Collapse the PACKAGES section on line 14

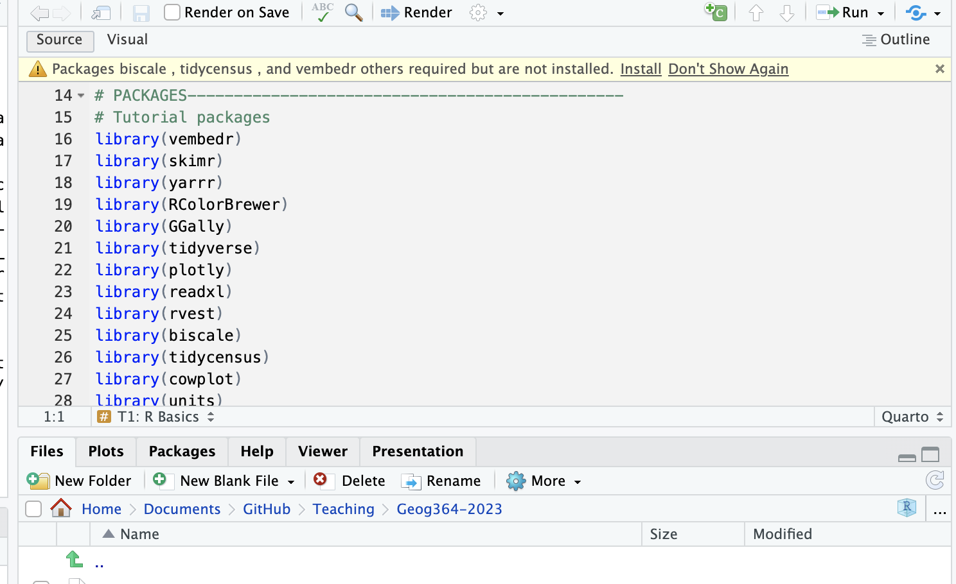point(81,96)
